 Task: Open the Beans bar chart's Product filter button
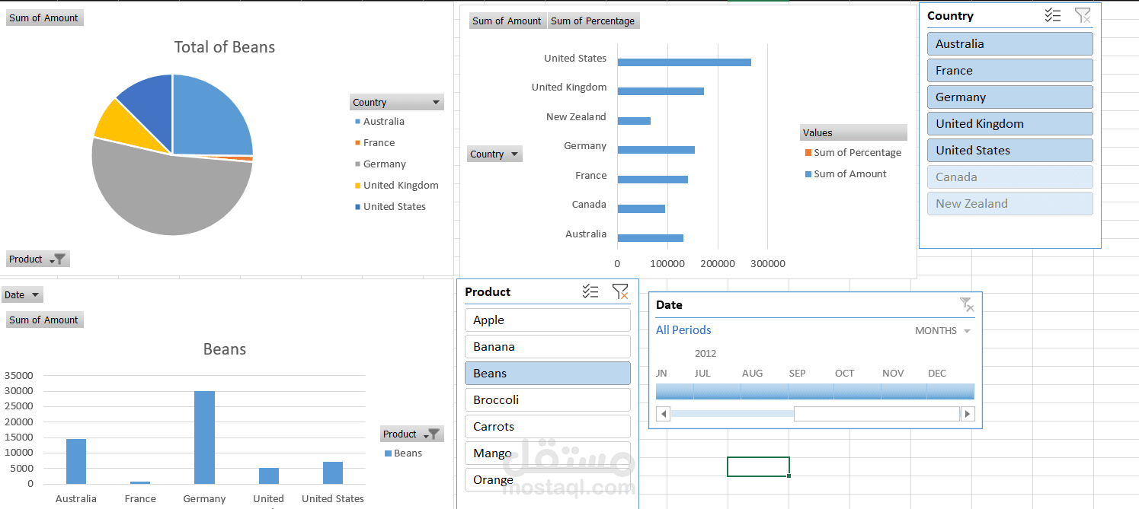(x=411, y=434)
